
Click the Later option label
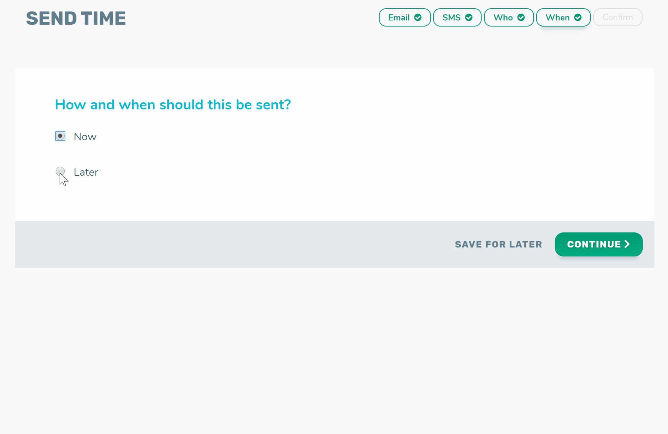point(86,172)
